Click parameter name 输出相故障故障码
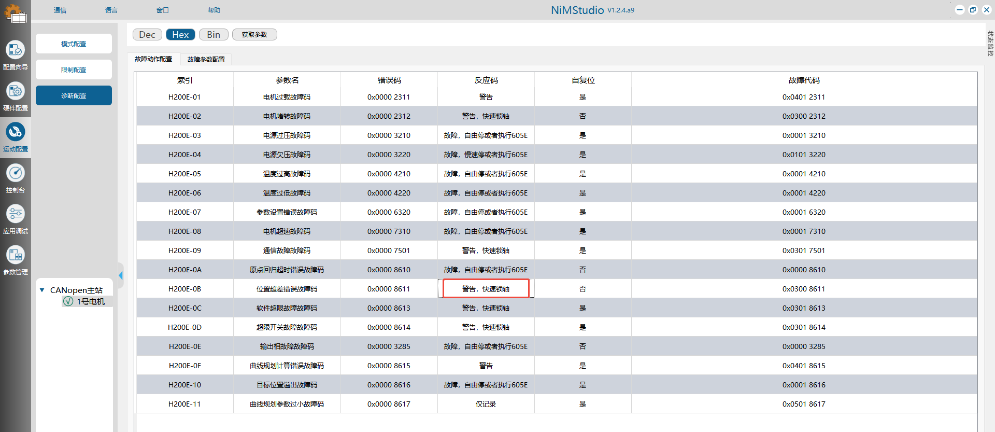 click(287, 346)
